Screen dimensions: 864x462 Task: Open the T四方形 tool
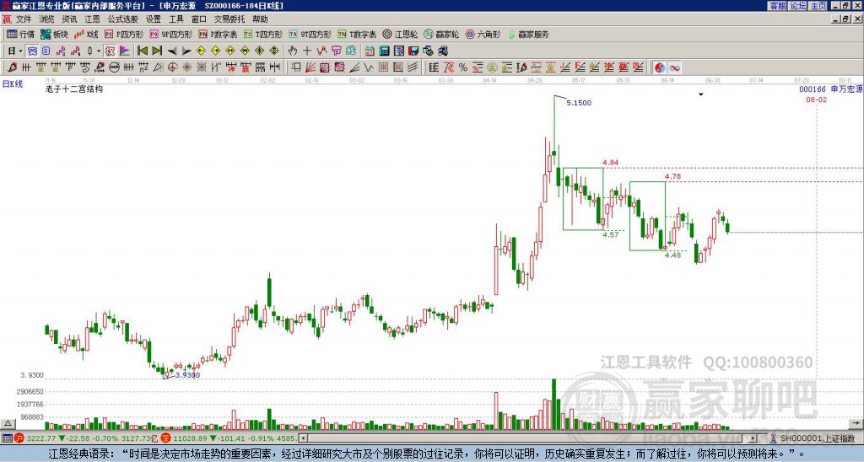point(263,34)
